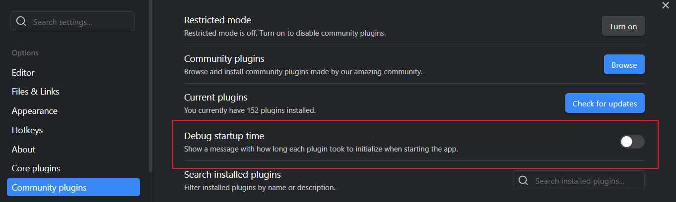Click the magnifier icon beside Search installed plugins

pyautogui.click(x=523, y=181)
